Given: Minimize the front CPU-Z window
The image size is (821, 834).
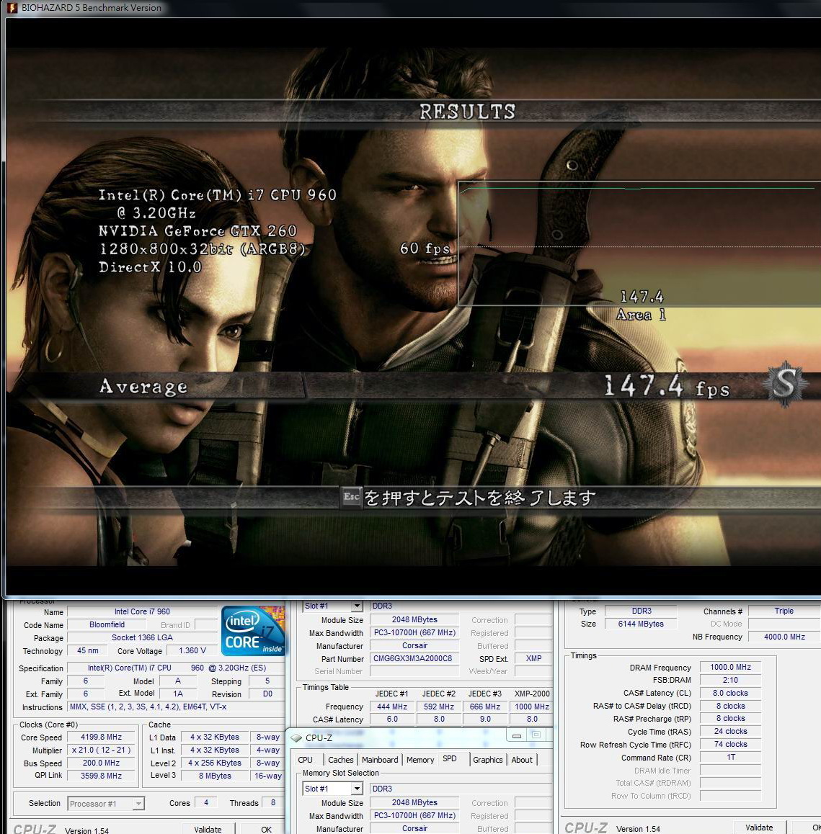Looking at the screenshot, I should tap(516, 736).
